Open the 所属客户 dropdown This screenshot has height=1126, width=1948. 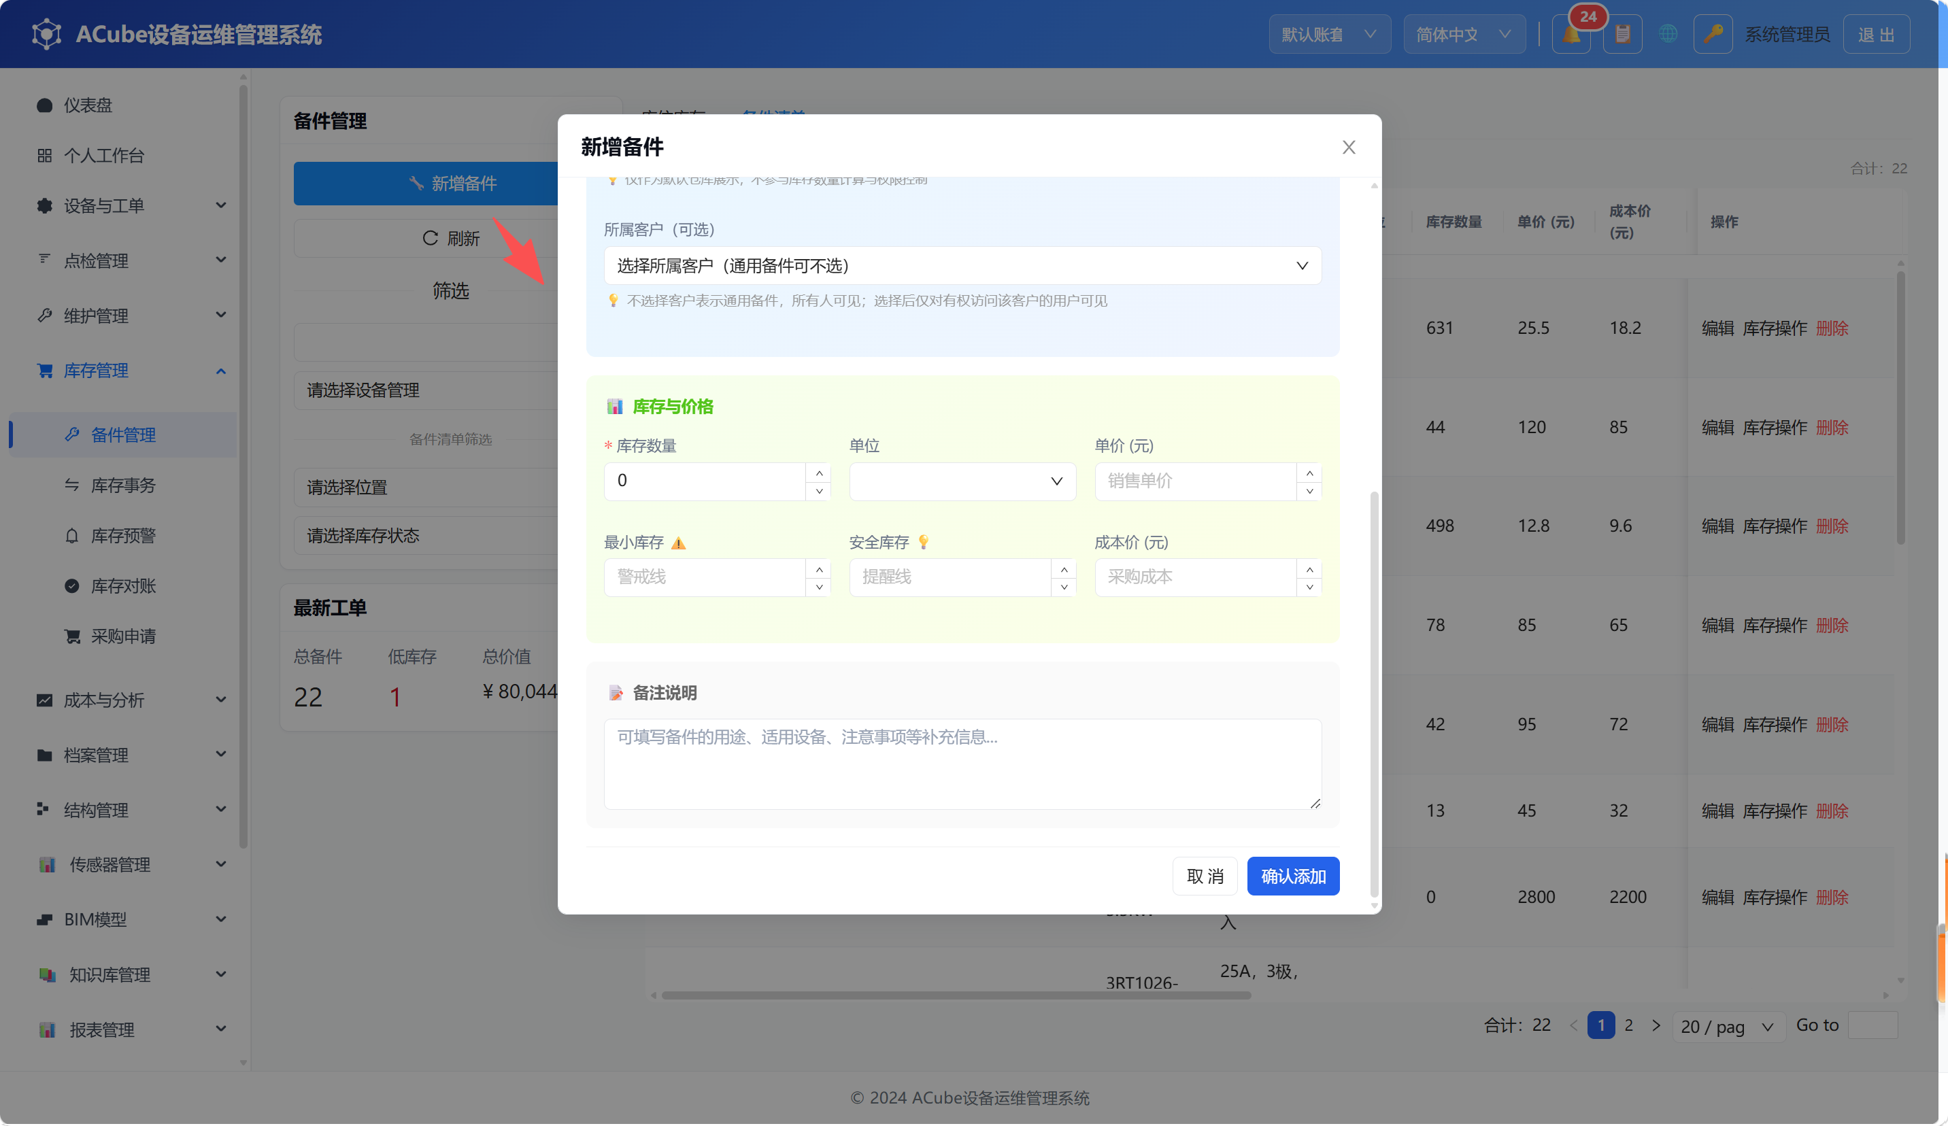(962, 266)
